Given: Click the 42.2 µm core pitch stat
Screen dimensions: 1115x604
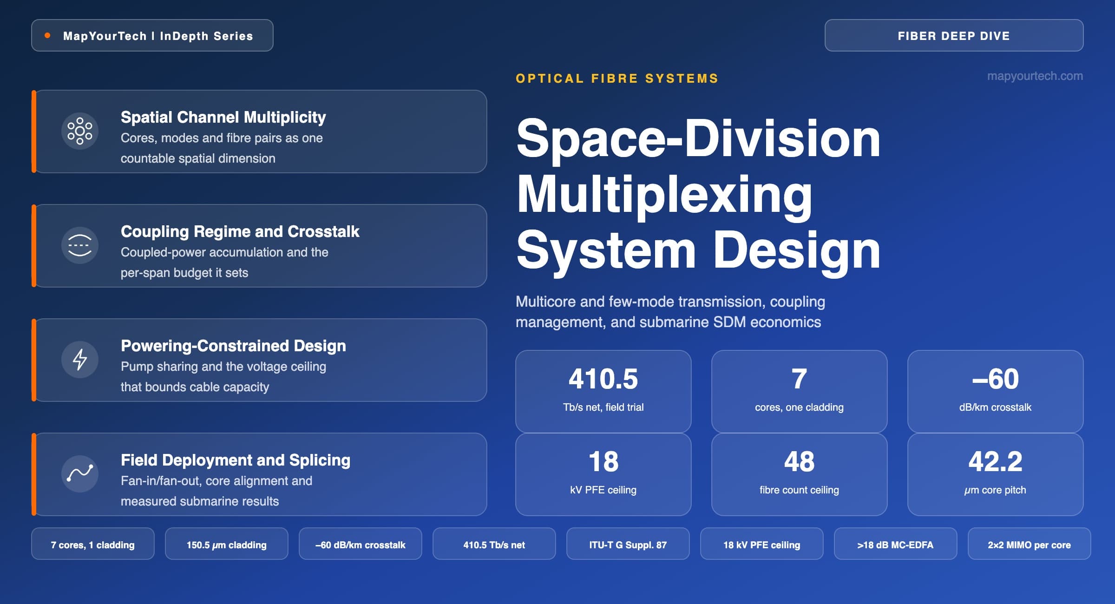Looking at the screenshot, I should 995,474.
